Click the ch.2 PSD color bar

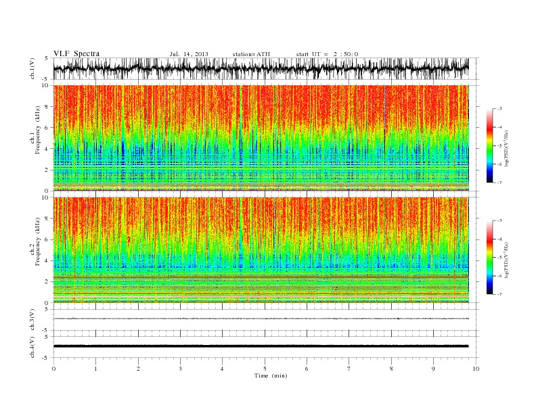(x=489, y=257)
